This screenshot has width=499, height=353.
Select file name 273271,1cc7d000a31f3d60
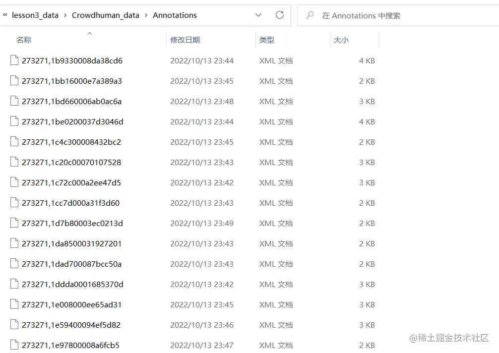pos(70,203)
